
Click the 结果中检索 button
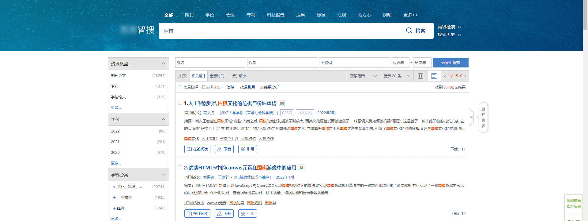click(451, 63)
